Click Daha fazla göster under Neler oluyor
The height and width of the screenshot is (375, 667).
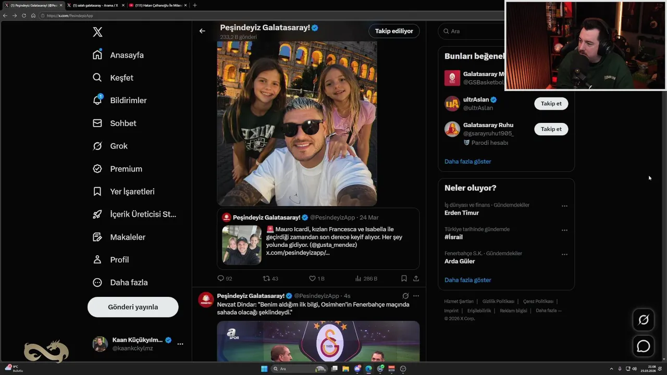(x=467, y=280)
